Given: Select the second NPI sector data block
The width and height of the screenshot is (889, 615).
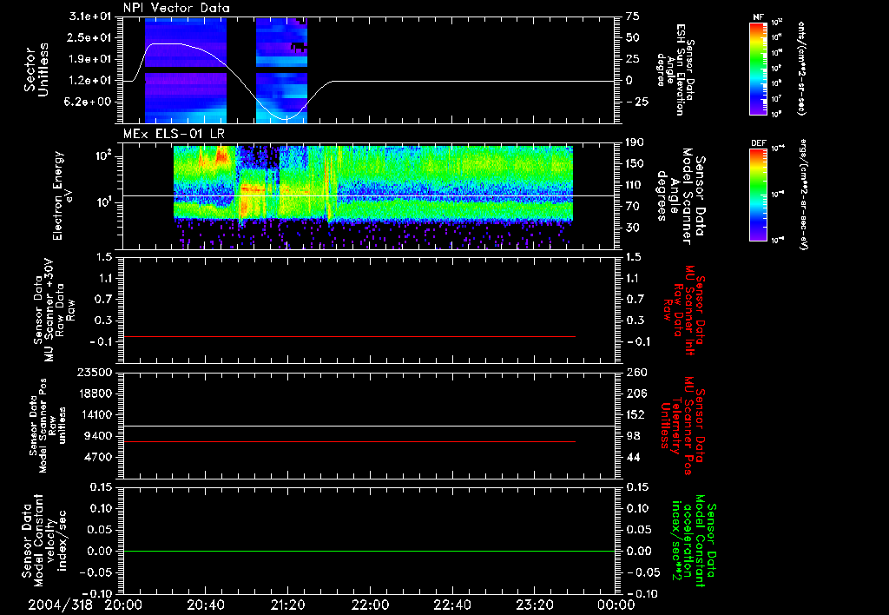Looking at the screenshot, I should click(281, 70).
